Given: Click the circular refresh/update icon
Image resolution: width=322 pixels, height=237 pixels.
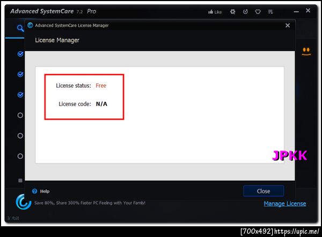Looking at the screenshot, I should pos(245,12).
